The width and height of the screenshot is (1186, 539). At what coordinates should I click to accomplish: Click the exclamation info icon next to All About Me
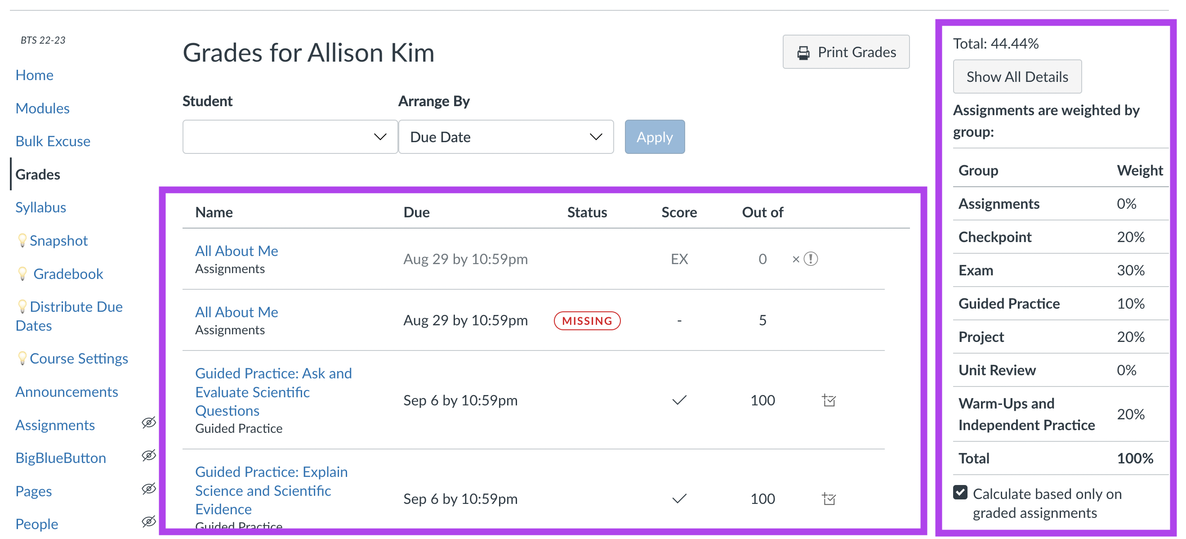point(805,259)
